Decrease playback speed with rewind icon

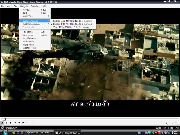(19, 123)
